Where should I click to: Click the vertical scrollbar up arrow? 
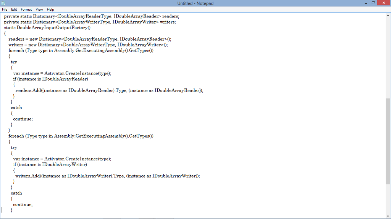388,16
